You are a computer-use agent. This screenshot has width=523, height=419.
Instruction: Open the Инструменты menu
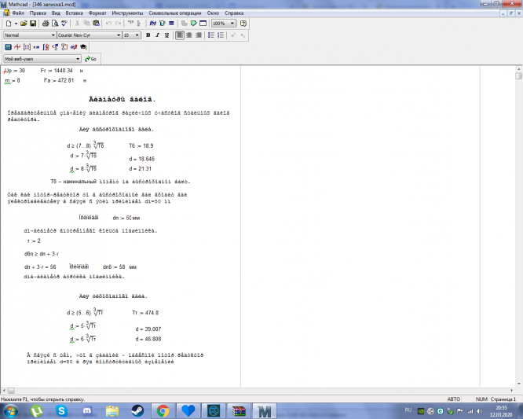pyautogui.click(x=127, y=13)
